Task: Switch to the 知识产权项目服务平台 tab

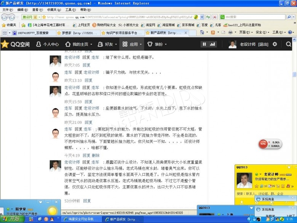Action: pos(122,33)
